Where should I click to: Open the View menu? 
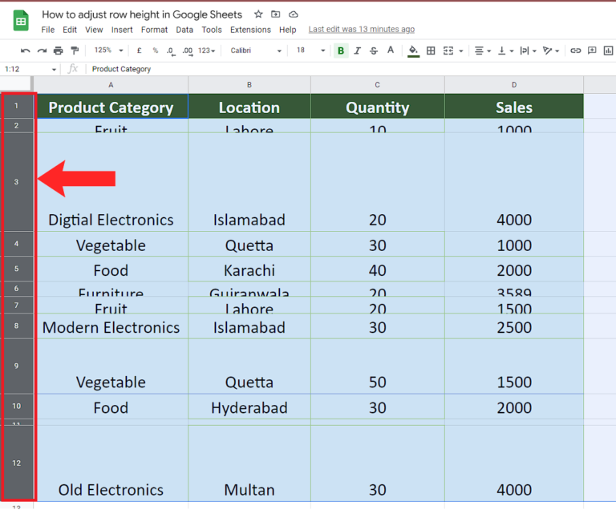(x=94, y=30)
